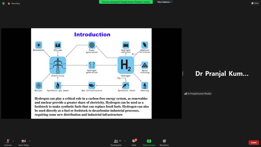Open the Participants panel
The width and height of the screenshot is (261, 147).
point(116,142)
